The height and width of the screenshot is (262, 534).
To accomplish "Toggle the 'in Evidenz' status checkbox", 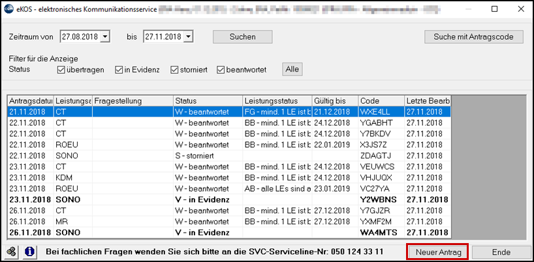I will click(x=119, y=70).
